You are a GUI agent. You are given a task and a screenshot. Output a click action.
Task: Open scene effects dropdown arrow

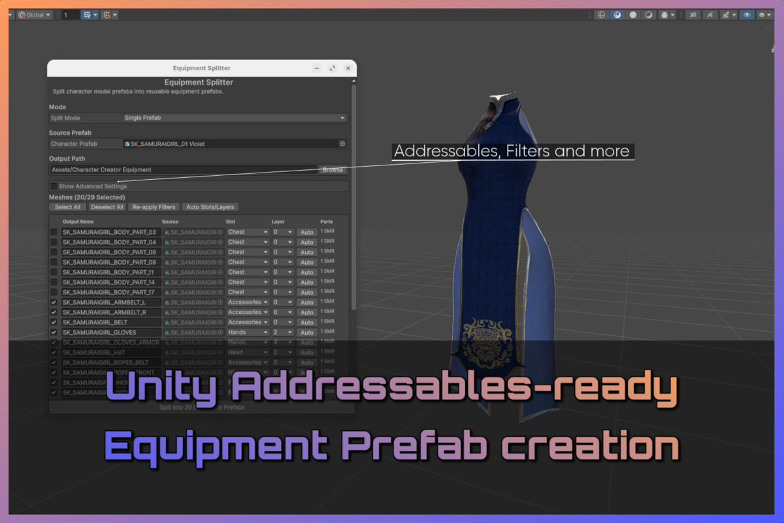coord(734,14)
